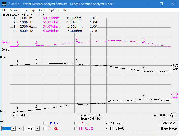Click the Span = 599 MHz label
The height and width of the screenshot is (136, 179).
point(91,119)
